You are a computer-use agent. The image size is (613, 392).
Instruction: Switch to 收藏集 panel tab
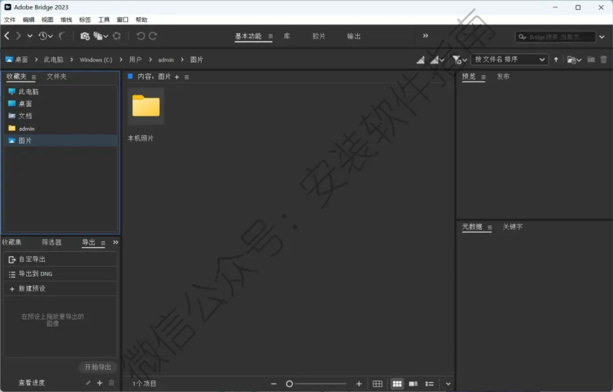point(12,242)
